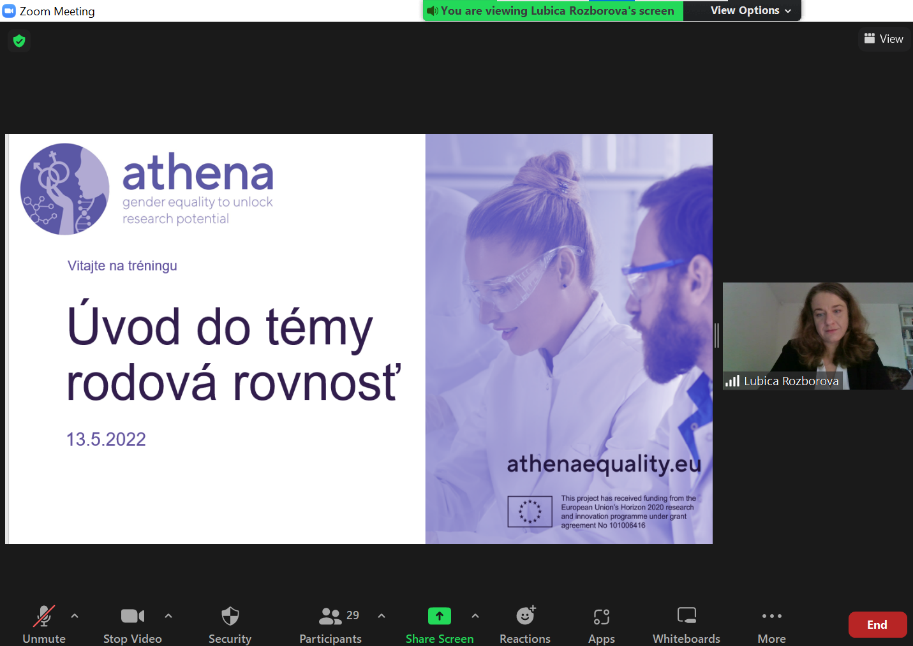Click the date 13.5.2022 on the slide

coord(107,439)
